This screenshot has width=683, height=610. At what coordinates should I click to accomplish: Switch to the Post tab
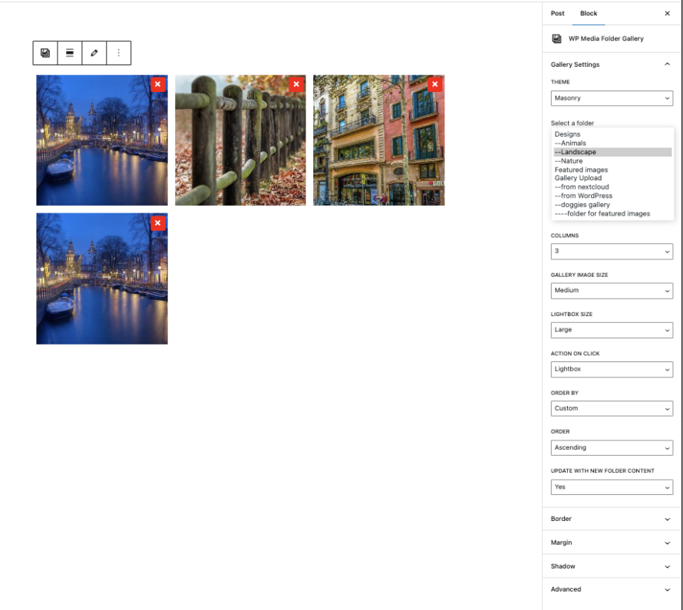click(x=558, y=13)
